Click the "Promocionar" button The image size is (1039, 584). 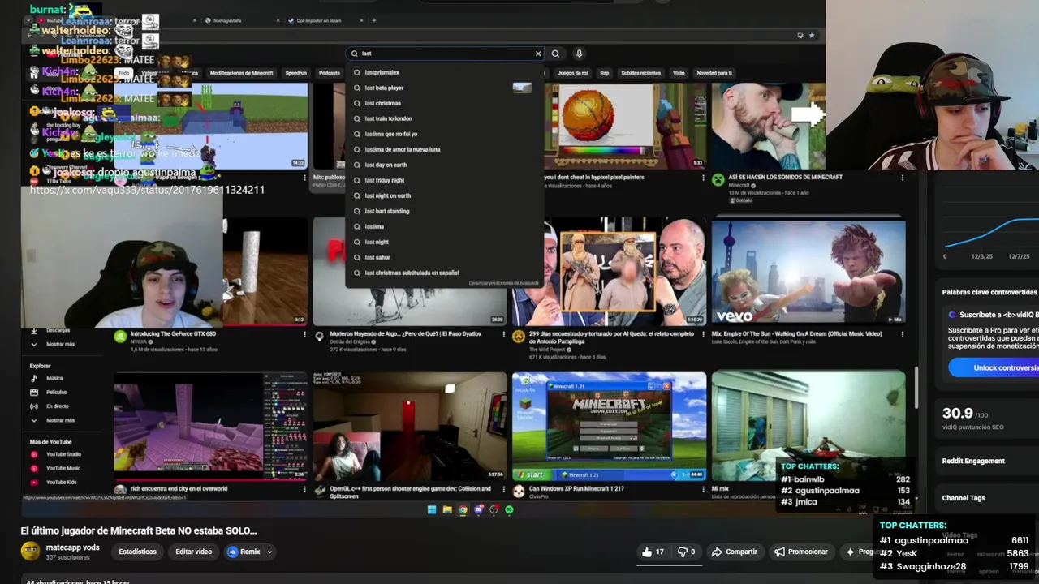click(801, 552)
